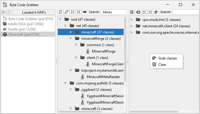The height and width of the screenshot is (114, 200).
Task: Expand all nodes in the middle class tree
Action: coord(73,12)
